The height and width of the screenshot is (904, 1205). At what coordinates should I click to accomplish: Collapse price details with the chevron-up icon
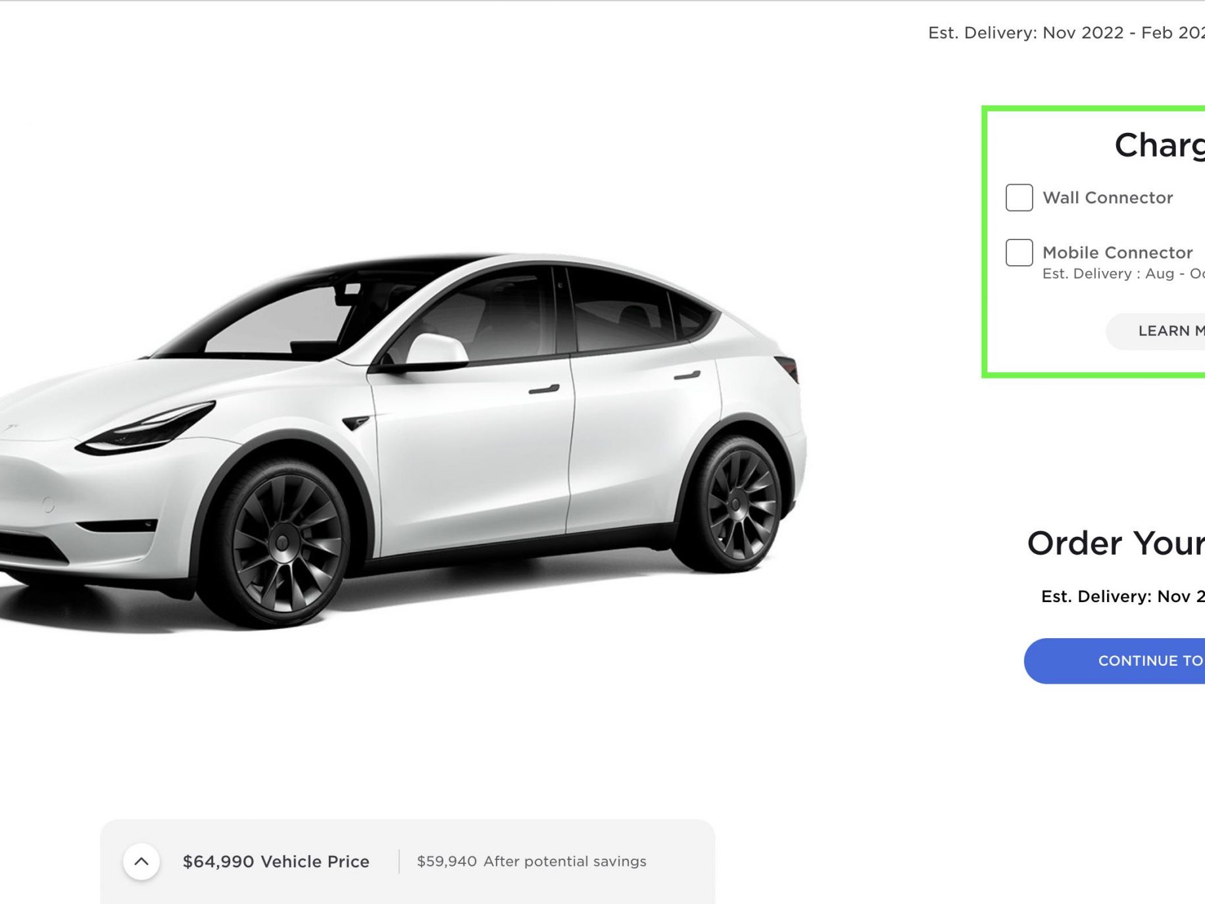(141, 861)
